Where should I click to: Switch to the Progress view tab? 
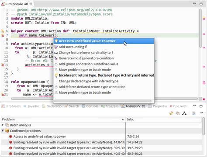point(110,106)
